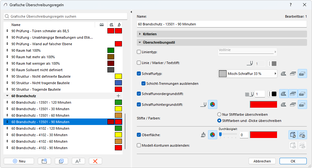
Task: Confirm with the OK button
Action: click(x=293, y=161)
